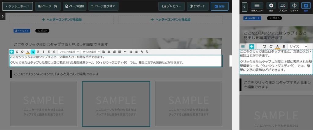Click the 追加 plus icon in mobile panel
Viewport: 313px width, 130px height.
click(271, 5)
